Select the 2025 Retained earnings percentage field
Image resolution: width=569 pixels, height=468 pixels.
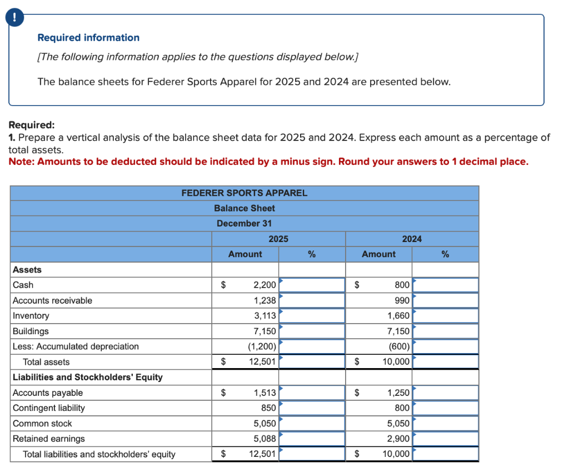click(x=312, y=439)
